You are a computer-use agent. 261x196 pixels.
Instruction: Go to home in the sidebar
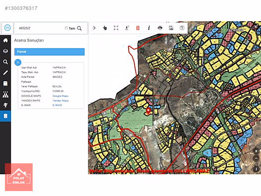[x=5, y=40]
